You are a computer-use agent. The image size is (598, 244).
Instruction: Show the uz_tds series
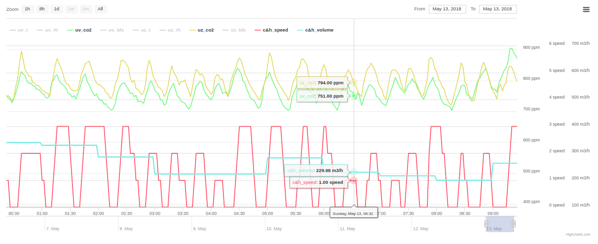click(x=234, y=30)
